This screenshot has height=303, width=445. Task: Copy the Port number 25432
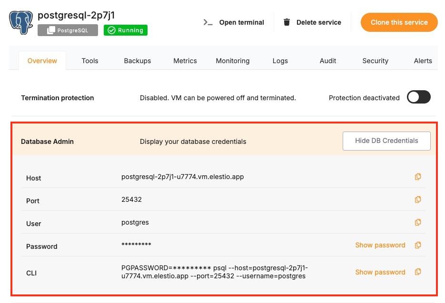click(418, 199)
